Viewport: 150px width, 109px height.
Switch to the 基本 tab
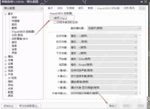[x=50, y=8]
